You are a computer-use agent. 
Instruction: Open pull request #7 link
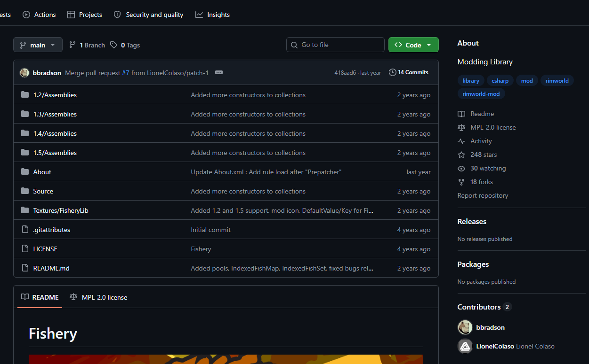pyautogui.click(x=125, y=73)
